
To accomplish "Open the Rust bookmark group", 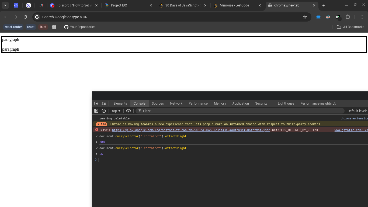I will [43, 27].
